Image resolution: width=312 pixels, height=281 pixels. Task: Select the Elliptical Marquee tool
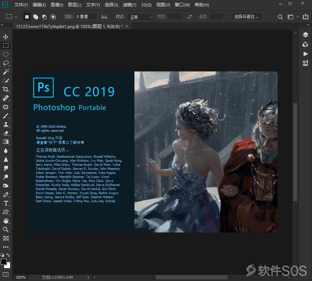6,54
